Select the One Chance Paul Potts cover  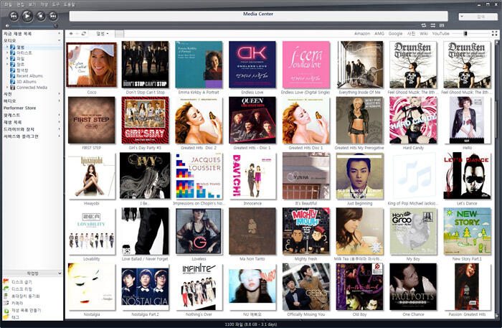tap(413, 286)
